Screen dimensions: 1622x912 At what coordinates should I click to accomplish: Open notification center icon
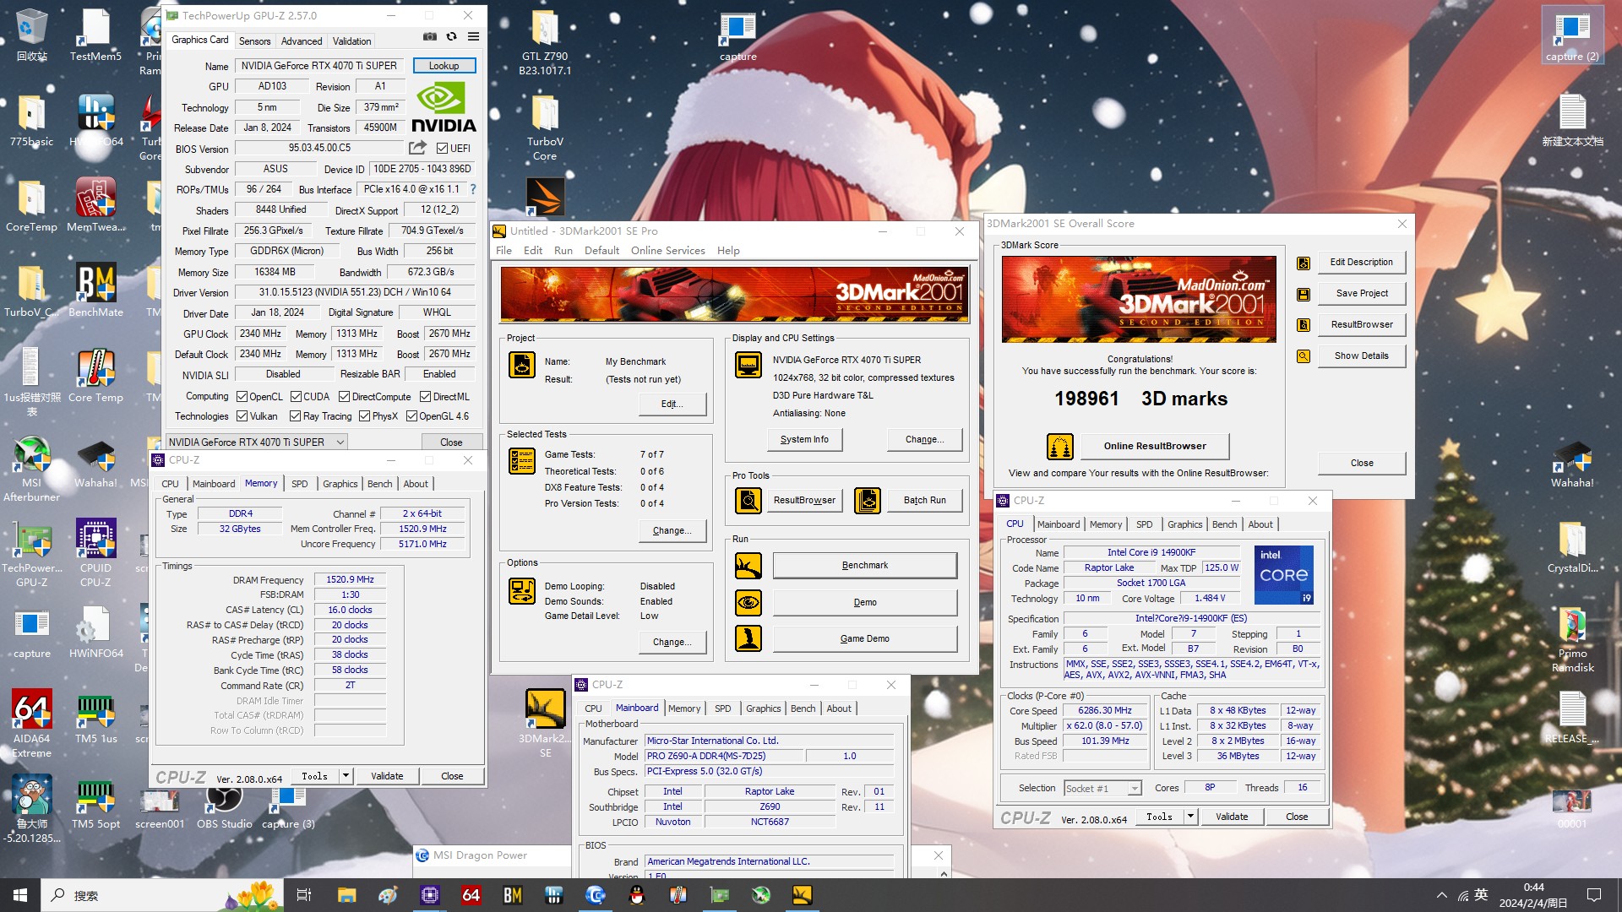1594,895
